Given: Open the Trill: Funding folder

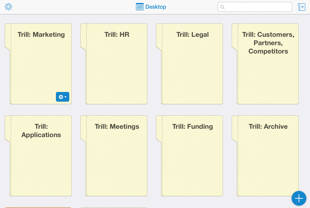Looking at the screenshot, I should [189, 156].
